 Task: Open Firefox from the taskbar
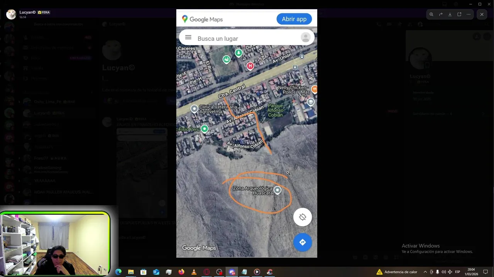[x=181, y=272]
